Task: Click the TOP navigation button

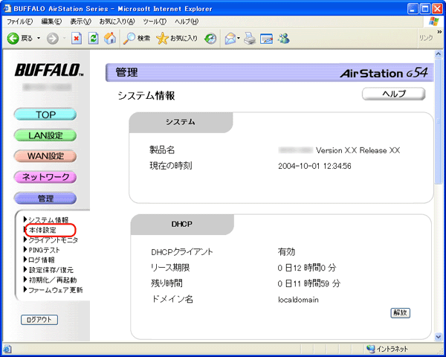Action: tap(45, 115)
